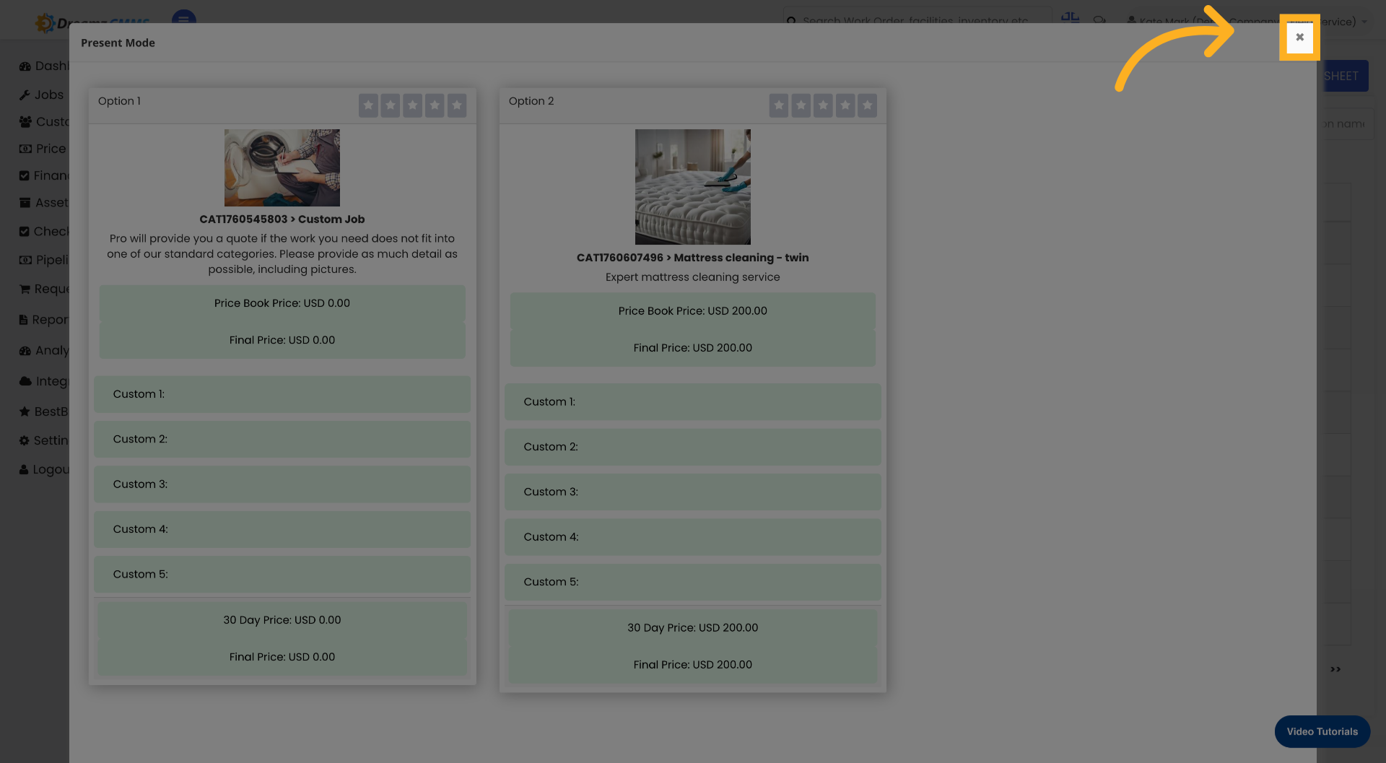Viewport: 1386px width, 763px height.
Task: Open the Assets section
Action: 25,203
